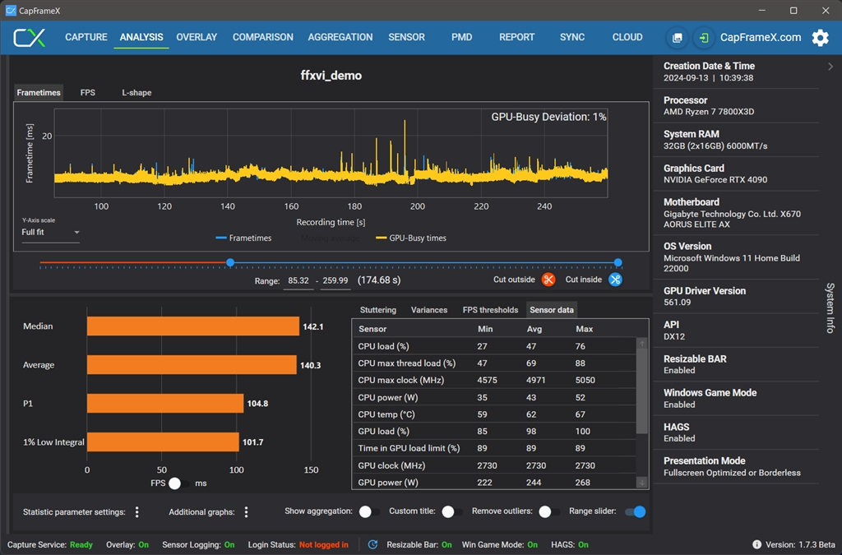Viewport: 842px width, 555px height.
Task: Click the GPU-Busy times legend entry
Action: coord(411,238)
